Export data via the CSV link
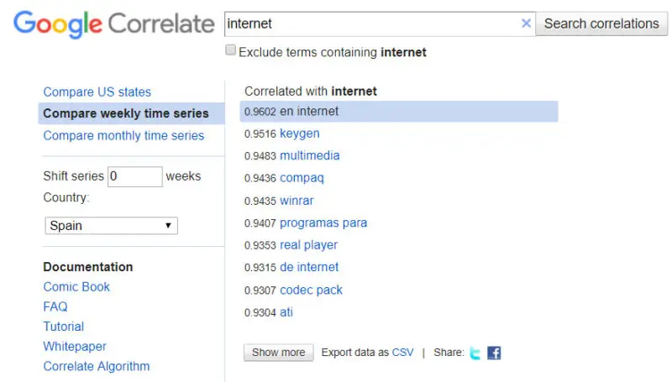Screen dimensions: 672x382 tap(402, 353)
